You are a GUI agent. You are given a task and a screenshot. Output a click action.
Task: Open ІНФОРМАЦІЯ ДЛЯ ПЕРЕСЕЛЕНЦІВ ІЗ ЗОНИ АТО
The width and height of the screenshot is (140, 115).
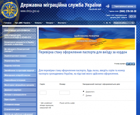20,36
